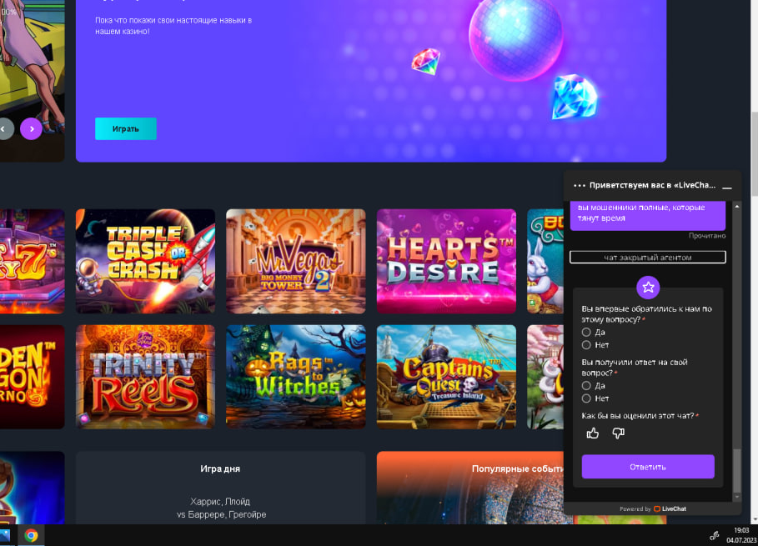Image resolution: width=758 pixels, height=546 pixels.
Task: Click the chat panel scrollbar thumb
Action: [x=736, y=470]
